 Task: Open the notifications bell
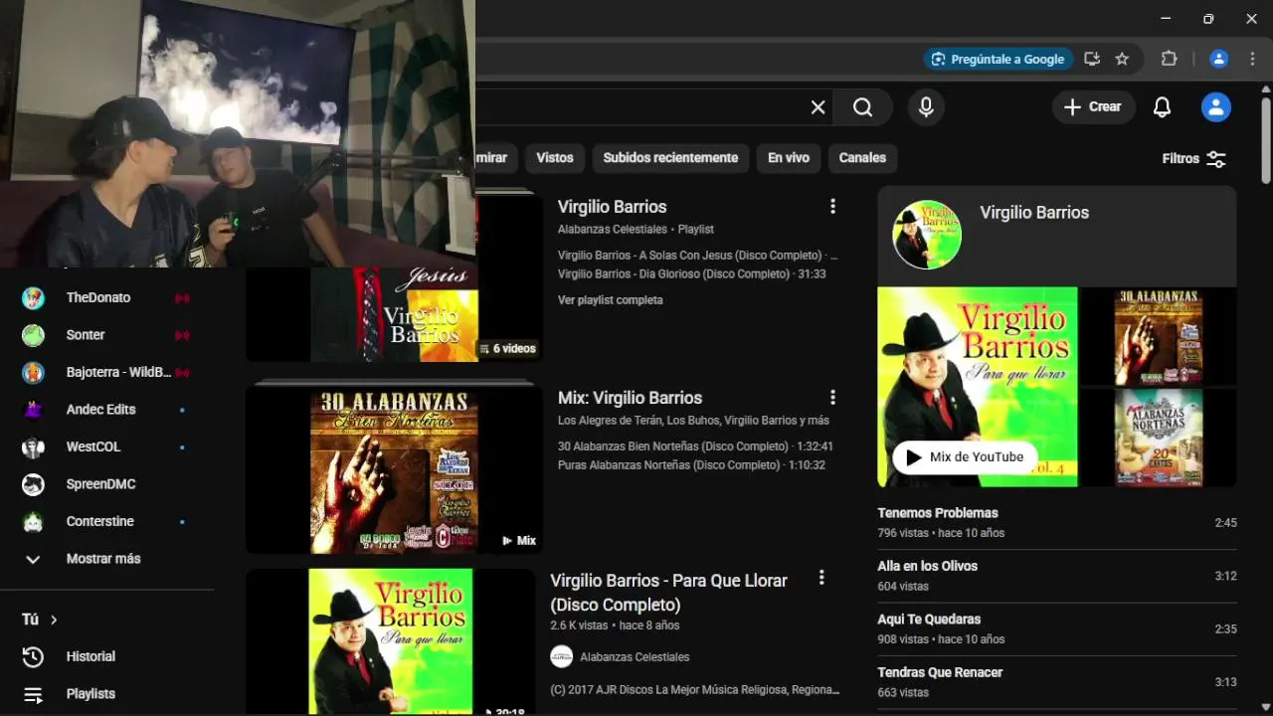(1162, 107)
